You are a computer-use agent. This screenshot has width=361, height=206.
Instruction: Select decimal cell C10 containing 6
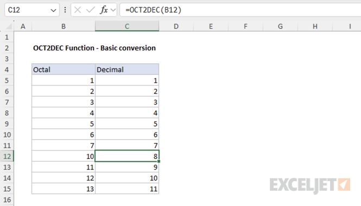[127, 134]
